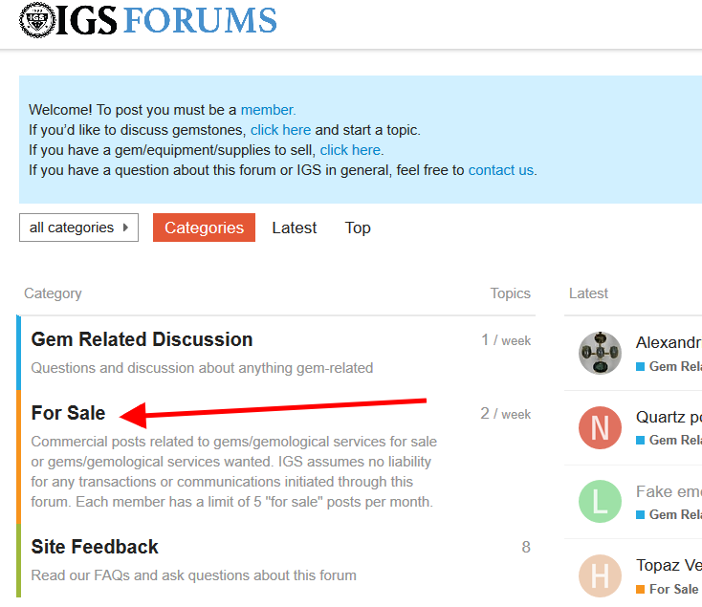Open the Site Feedback category
Image resolution: width=702 pixels, height=607 pixels.
point(95,547)
